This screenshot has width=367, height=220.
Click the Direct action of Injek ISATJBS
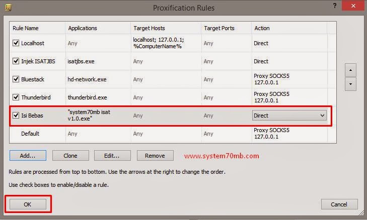(261, 61)
